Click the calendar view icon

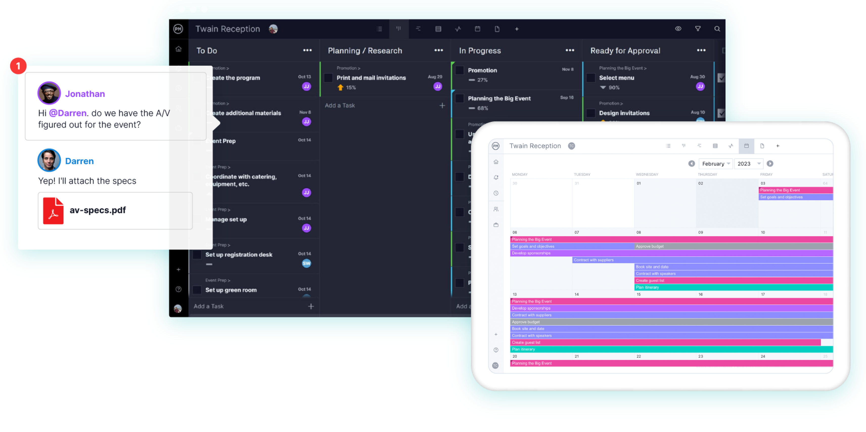click(x=746, y=146)
